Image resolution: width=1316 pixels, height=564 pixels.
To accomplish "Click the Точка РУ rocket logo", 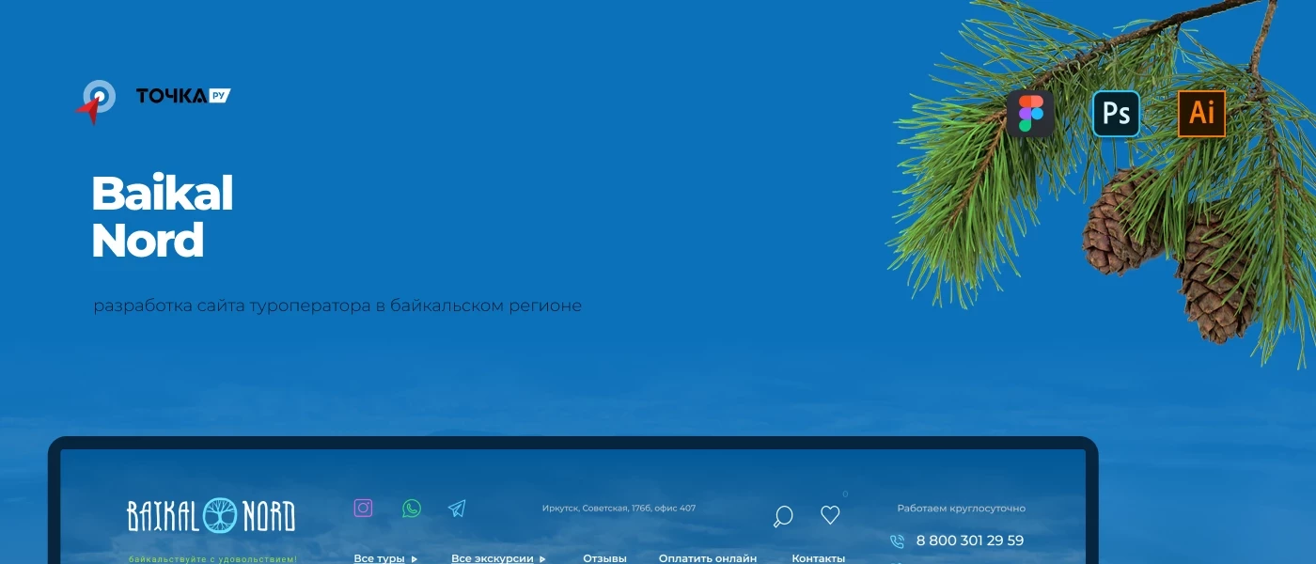I will click(x=96, y=102).
